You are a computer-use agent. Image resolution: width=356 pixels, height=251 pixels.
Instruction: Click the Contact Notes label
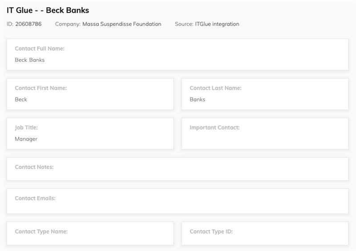(x=34, y=167)
